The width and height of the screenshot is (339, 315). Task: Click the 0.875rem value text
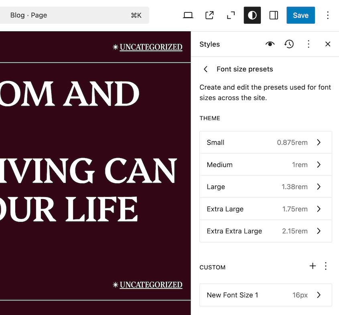click(x=292, y=142)
